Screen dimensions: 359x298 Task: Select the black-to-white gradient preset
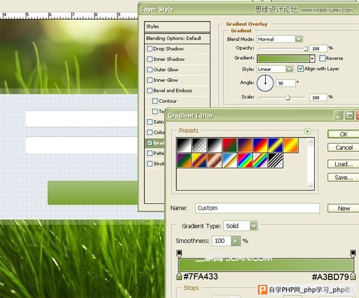(x=184, y=145)
